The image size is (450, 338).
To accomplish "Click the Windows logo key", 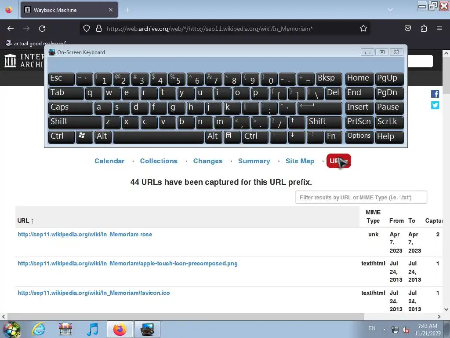I will [84, 137].
